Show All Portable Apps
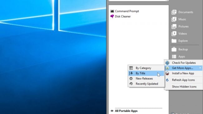The height and width of the screenshot is (114, 203). (126, 111)
